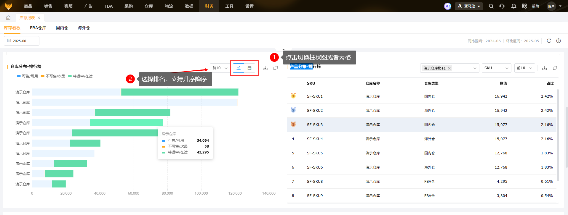Switch to bar chart view
Image resolution: width=568 pixels, height=215 pixels.
click(239, 68)
